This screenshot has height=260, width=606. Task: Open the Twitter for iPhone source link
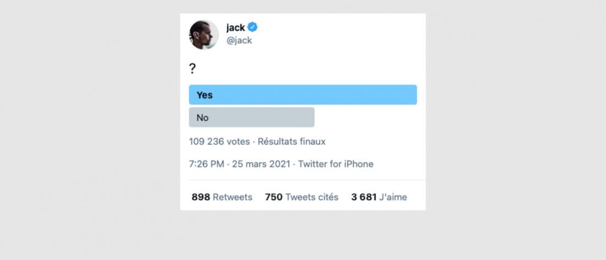(335, 164)
